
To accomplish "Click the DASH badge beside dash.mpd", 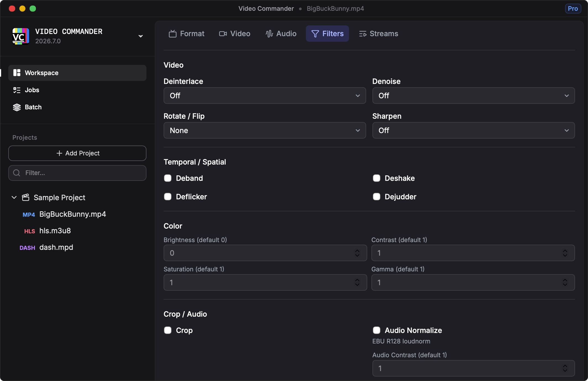I will 27,248.
